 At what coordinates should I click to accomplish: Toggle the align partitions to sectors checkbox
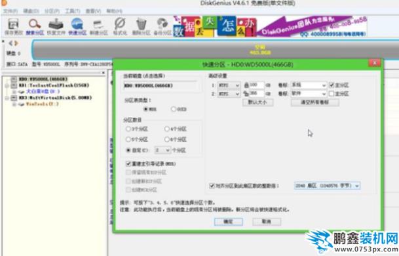coord(212,186)
